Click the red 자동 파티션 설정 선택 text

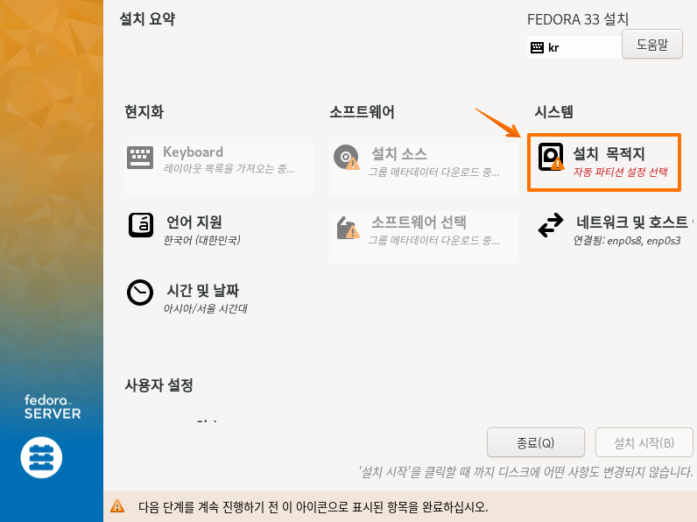(x=620, y=172)
